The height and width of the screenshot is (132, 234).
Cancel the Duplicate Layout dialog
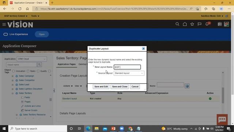coord(135,87)
